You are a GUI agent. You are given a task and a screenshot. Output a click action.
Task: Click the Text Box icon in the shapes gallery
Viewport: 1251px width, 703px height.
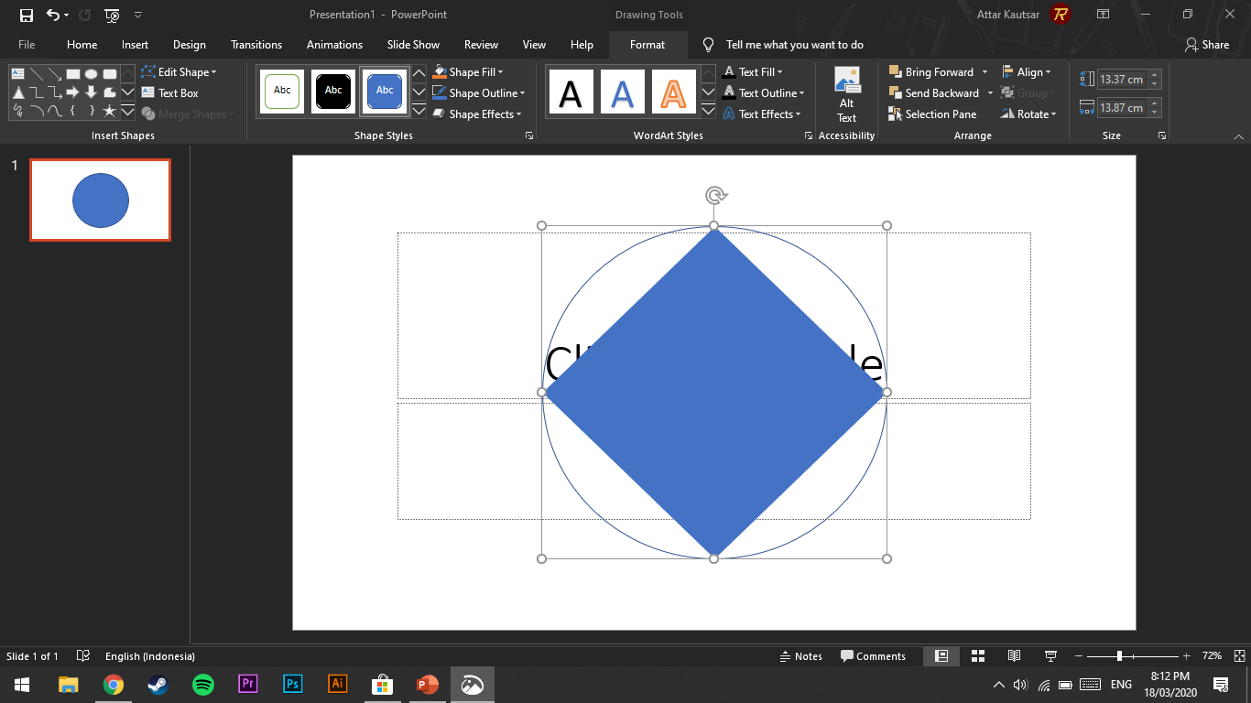tap(18, 74)
